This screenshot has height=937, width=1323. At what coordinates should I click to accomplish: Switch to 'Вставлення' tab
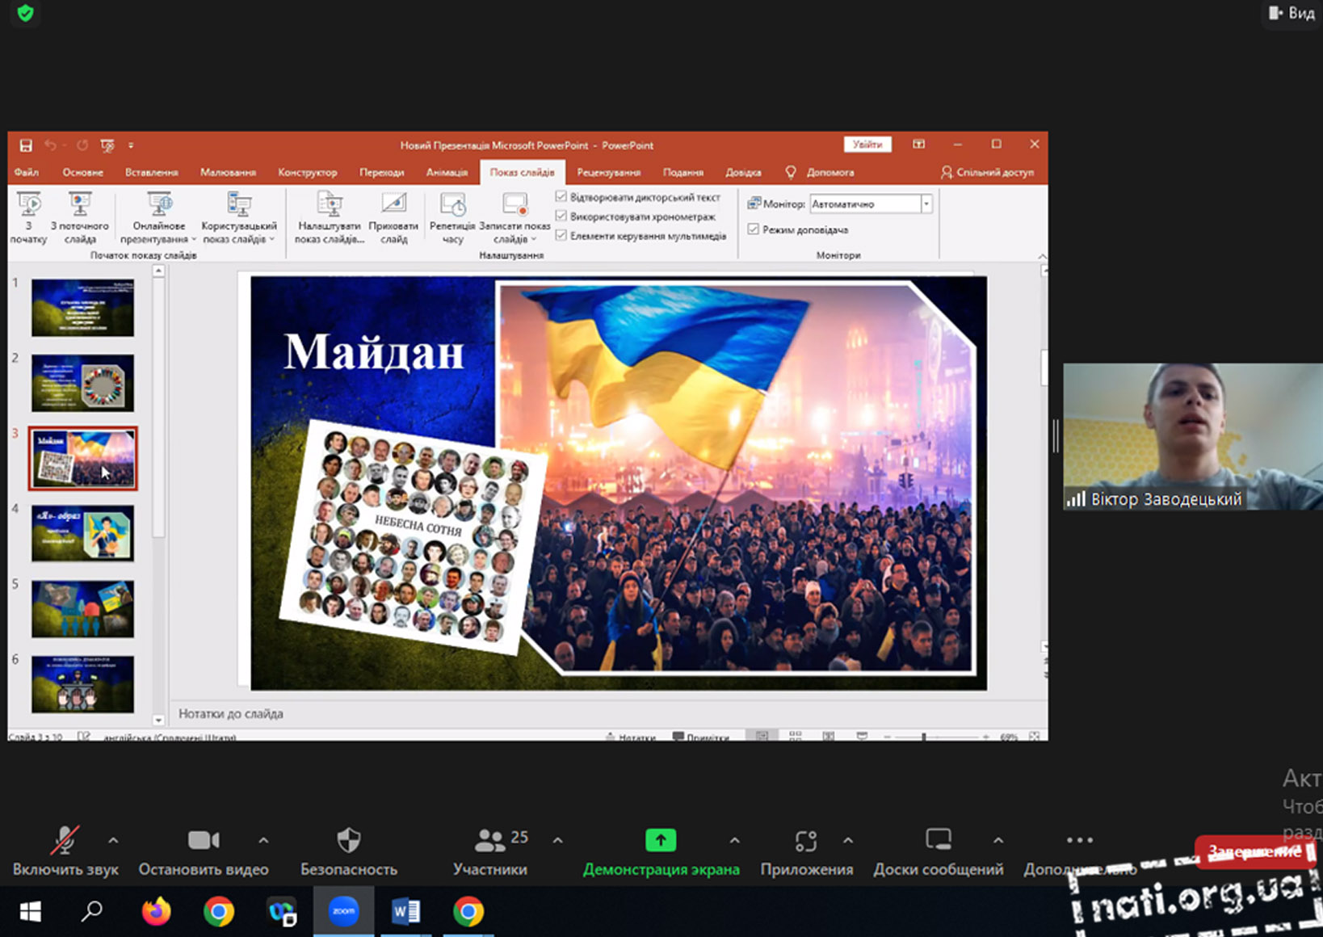click(x=151, y=172)
